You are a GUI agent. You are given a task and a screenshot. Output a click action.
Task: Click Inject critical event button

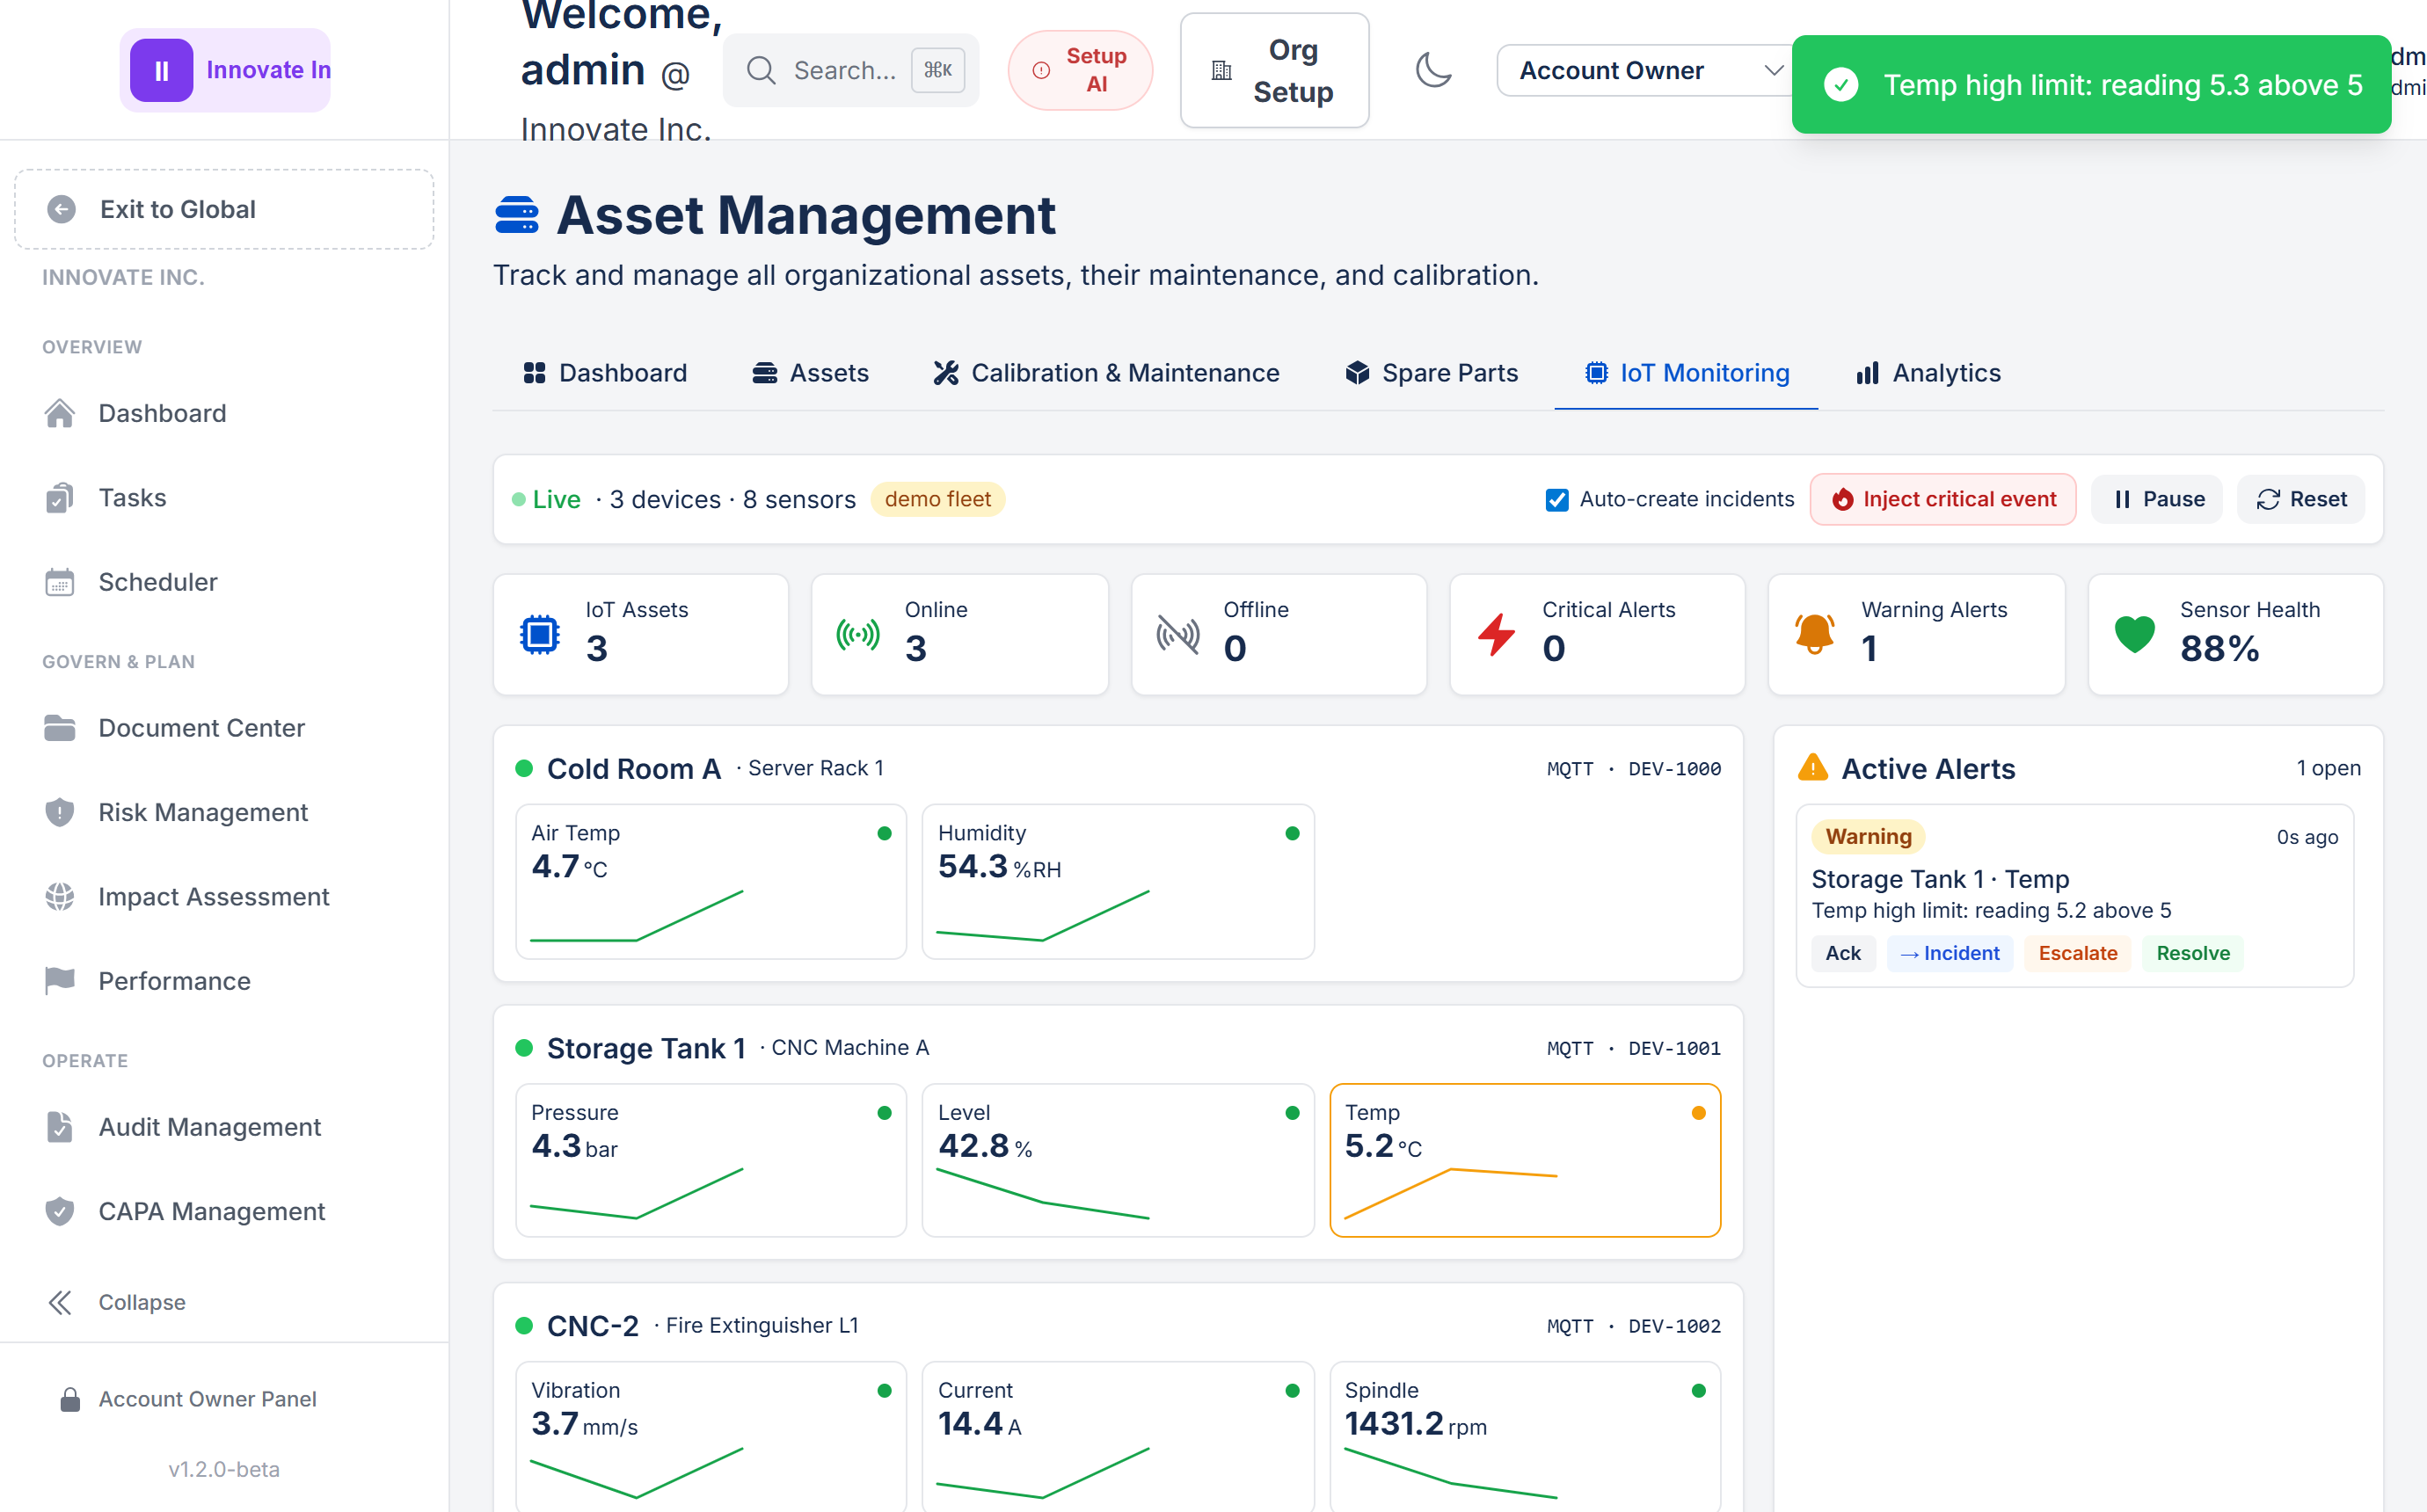pos(1943,499)
